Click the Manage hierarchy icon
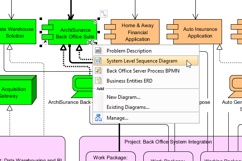The height and width of the screenshot is (161, 242). pos(98,118)
